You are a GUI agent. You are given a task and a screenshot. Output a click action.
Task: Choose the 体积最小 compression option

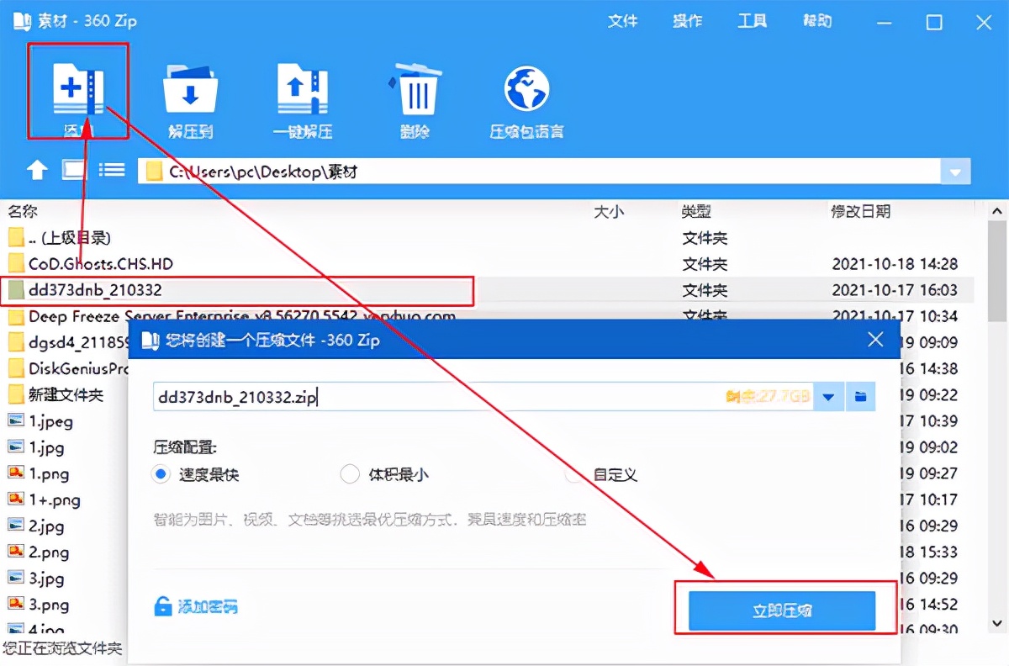point(350,474)
